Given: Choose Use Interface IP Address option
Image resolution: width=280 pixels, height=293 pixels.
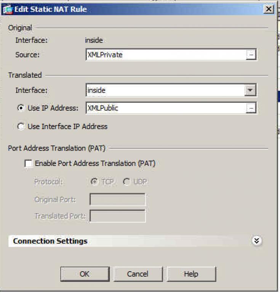Looking at the screenshot, I should click(x=21, y=127).
